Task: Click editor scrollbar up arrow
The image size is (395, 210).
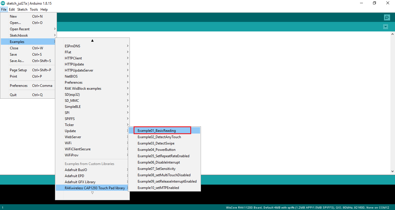Action: (392, 34)
